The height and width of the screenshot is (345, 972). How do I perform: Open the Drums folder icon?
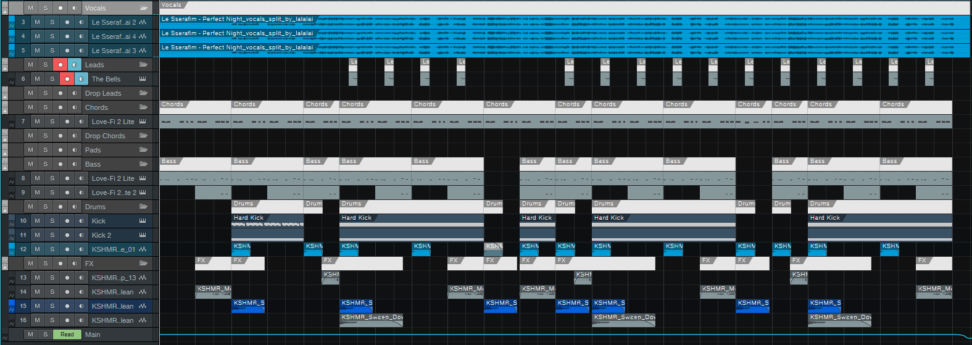coord(144,207)
